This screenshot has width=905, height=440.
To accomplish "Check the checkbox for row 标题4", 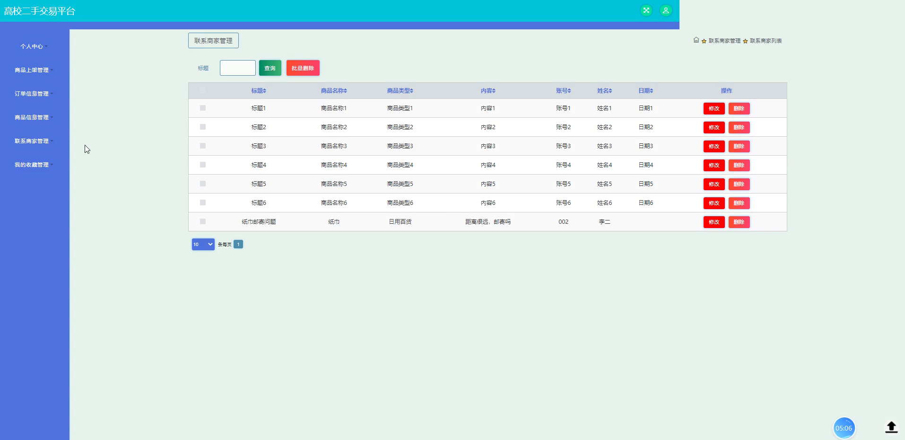I will click(203, 165).
